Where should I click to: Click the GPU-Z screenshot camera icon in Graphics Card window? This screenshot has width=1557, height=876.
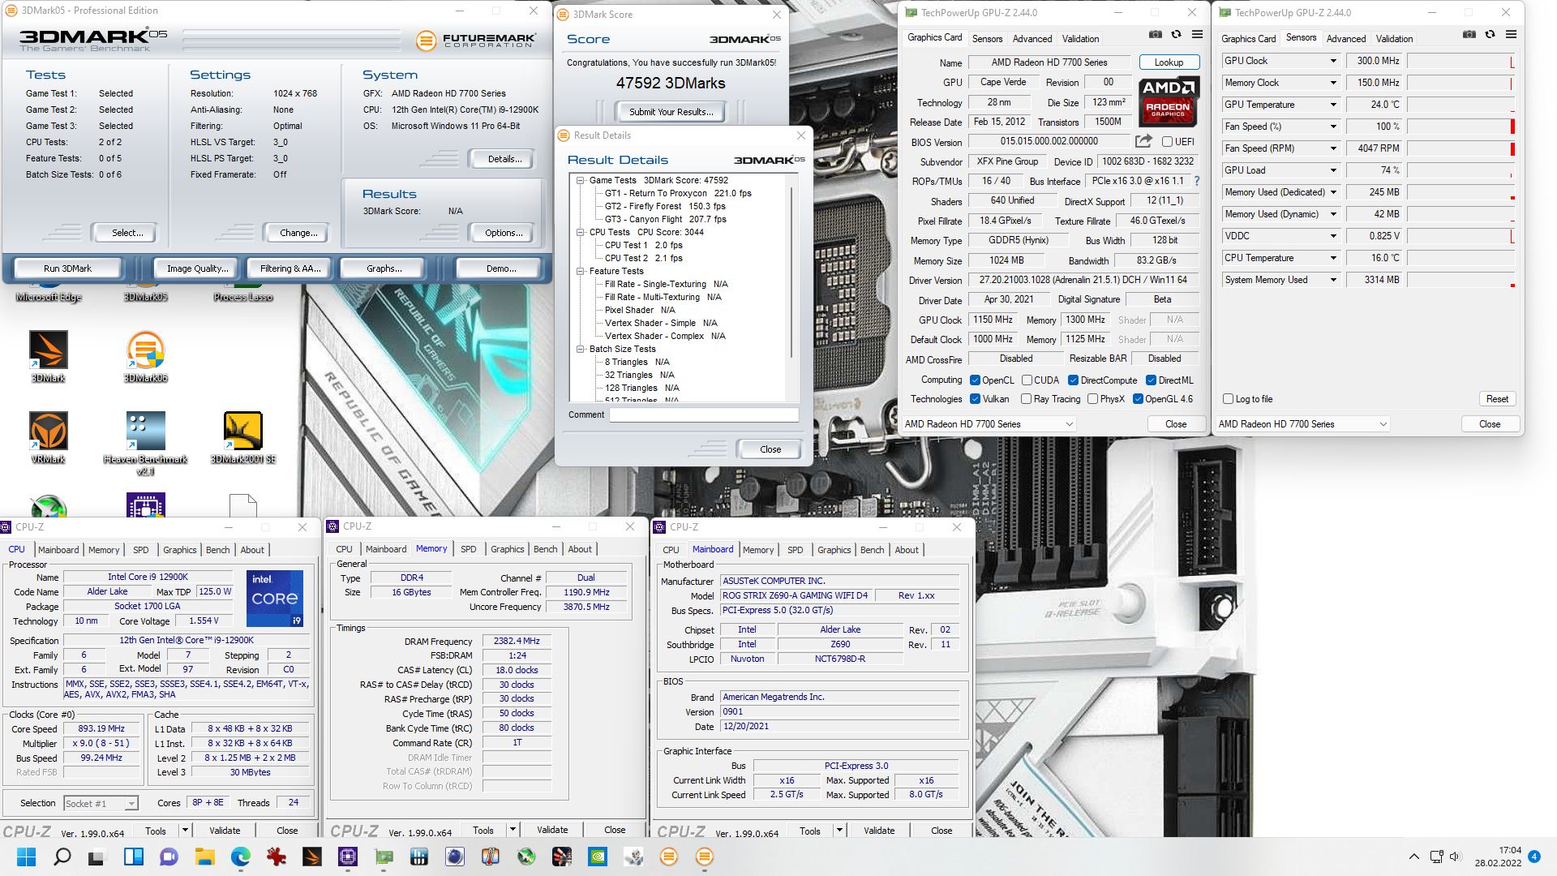click(1156, 35)
